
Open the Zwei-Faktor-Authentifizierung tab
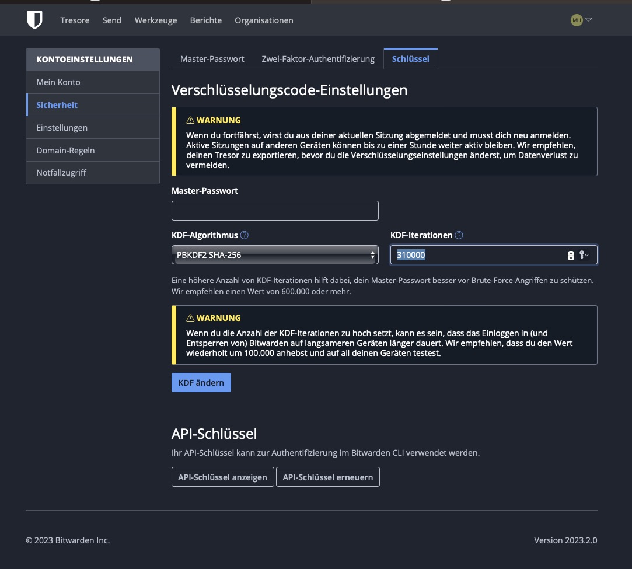click(x=317, y=59)
